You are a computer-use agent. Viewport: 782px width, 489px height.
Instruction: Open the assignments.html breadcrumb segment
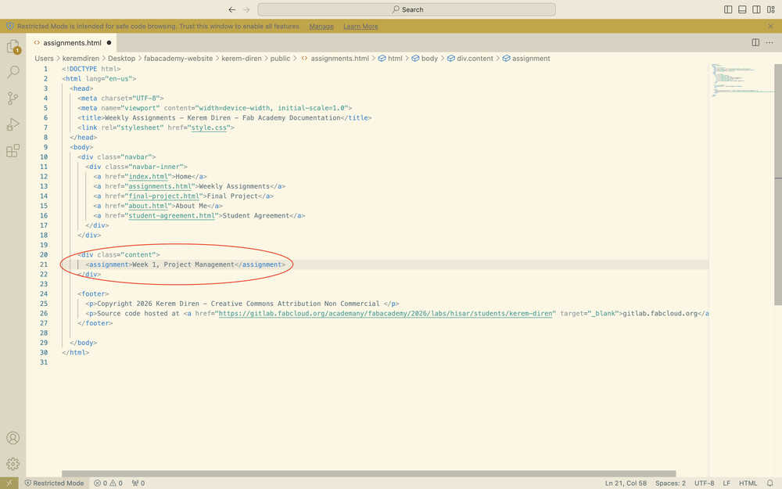coord(335,59)
